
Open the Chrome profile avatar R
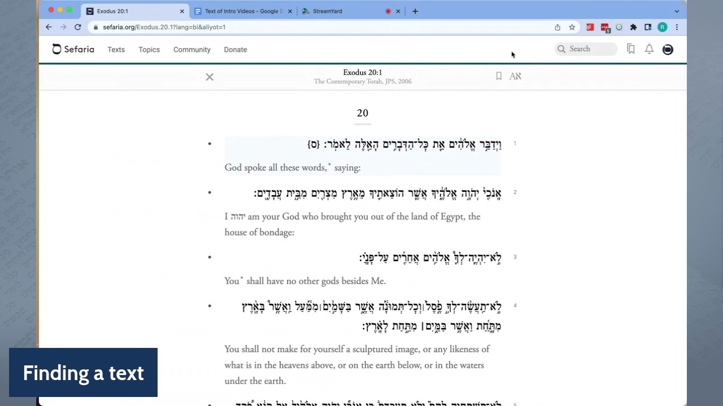663,27
